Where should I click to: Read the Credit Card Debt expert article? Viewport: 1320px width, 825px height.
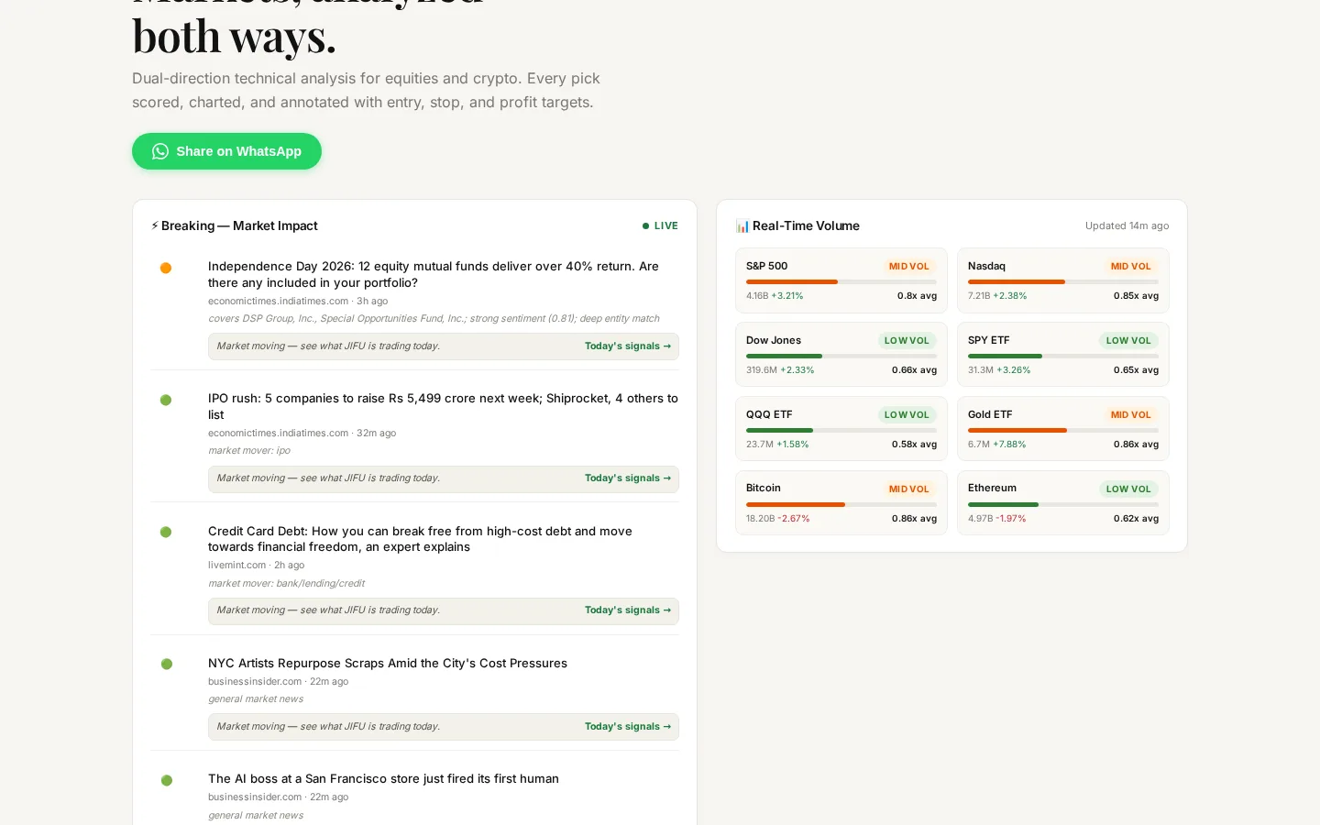(420, 539)
